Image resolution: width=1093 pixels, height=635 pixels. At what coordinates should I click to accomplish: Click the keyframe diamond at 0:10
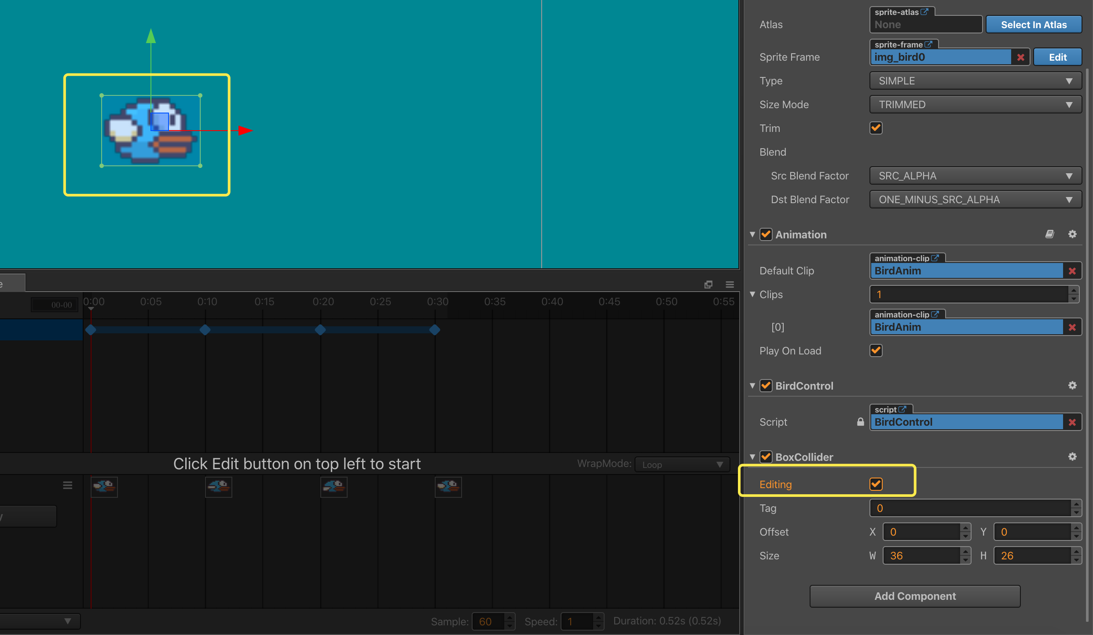coord(205,330)
